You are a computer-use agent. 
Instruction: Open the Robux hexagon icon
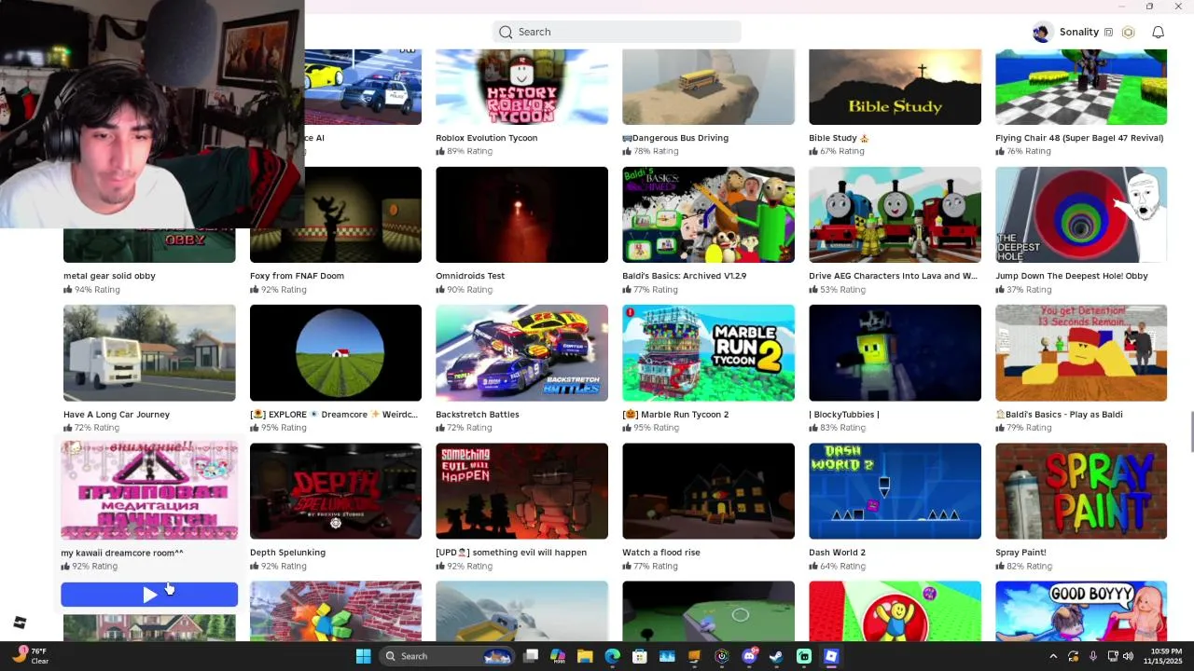tap(1128, 32)
